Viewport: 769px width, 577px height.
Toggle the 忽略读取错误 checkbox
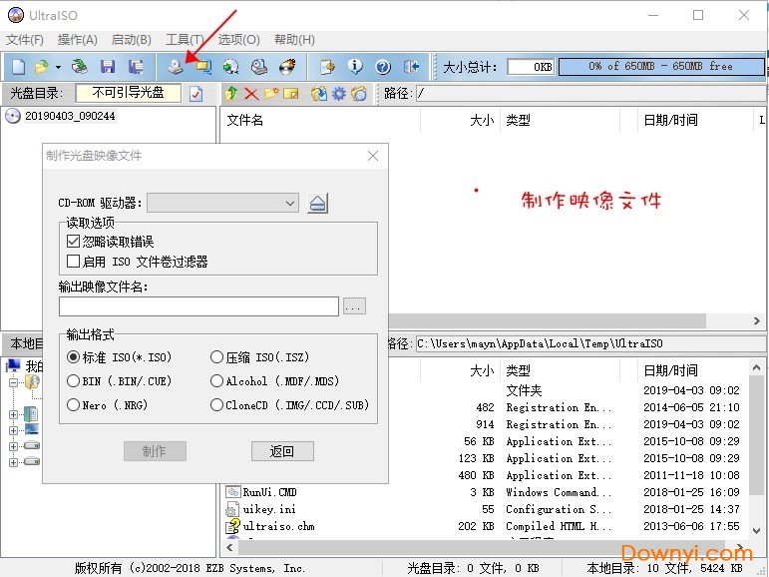[73, 242]
